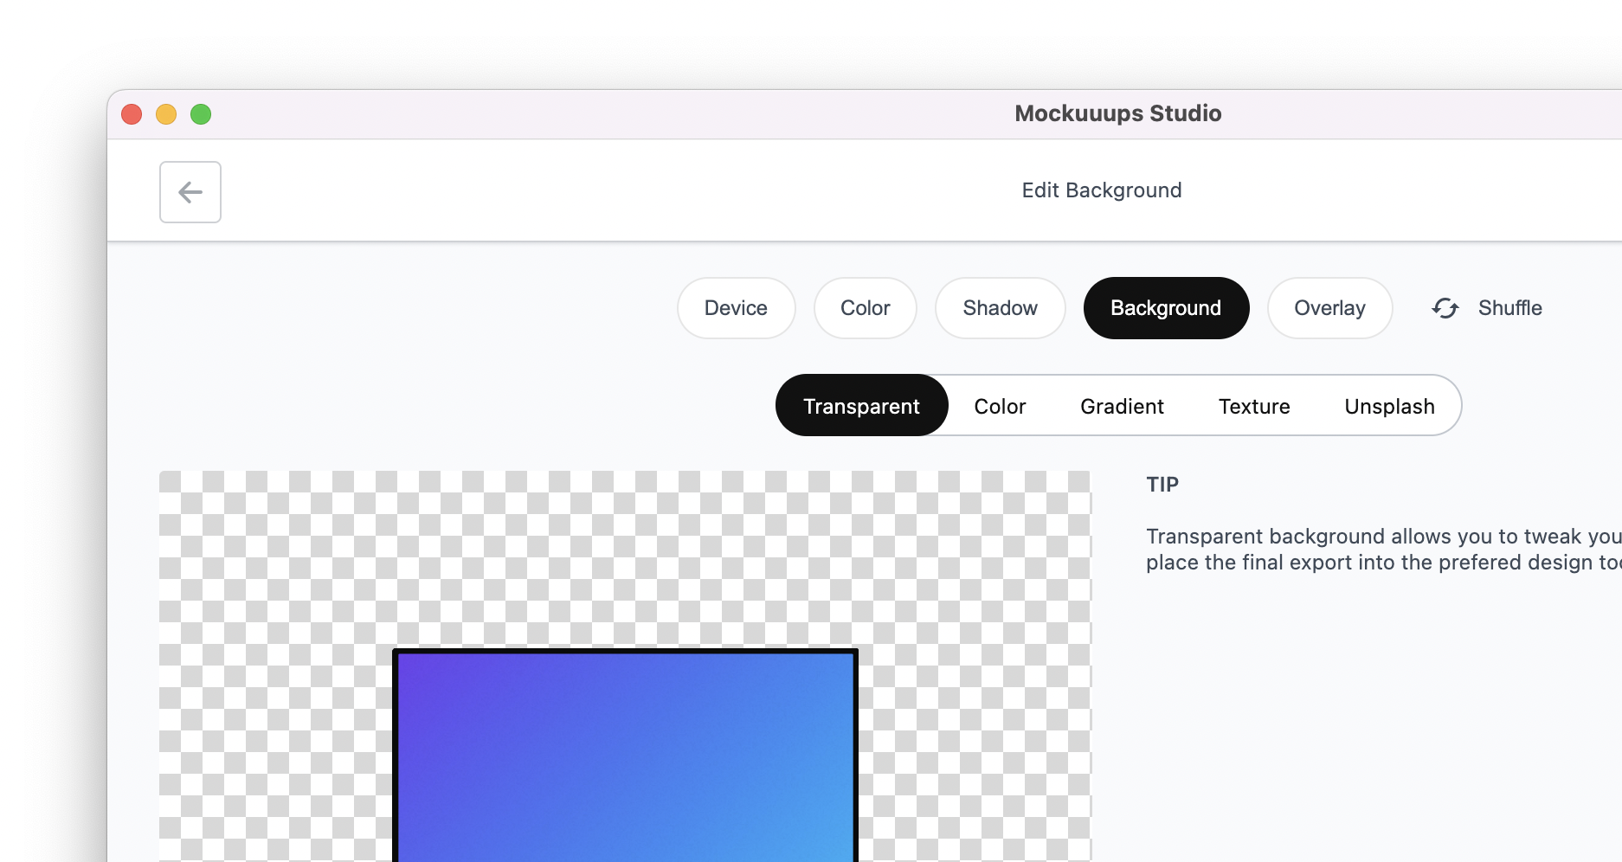Click the Shuffle label to randomize mockup
The height and width of the screenshot is (862, 1622).
pyautogui.click(x=1509, y=308)
